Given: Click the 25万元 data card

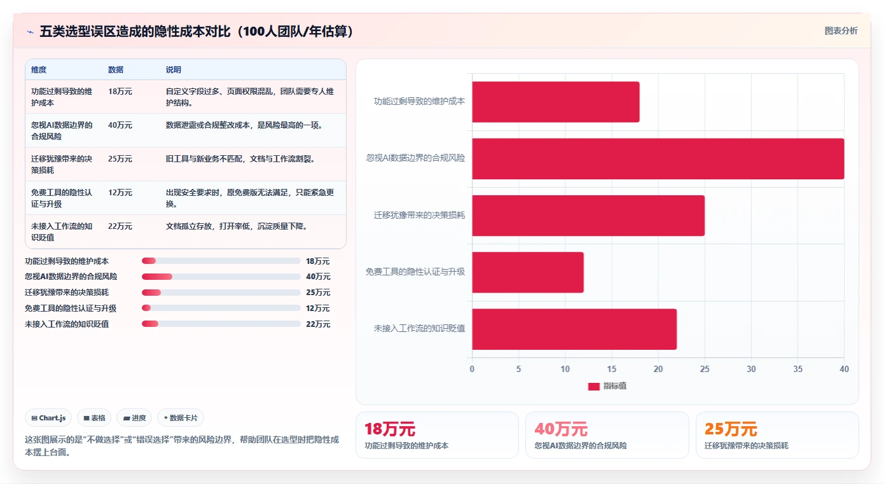Looking at the screenshot, I should (x=777, y=435).
